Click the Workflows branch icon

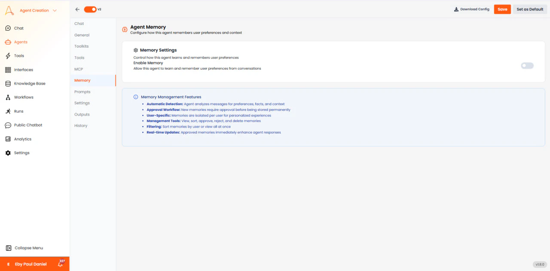[x=8, y=97]
